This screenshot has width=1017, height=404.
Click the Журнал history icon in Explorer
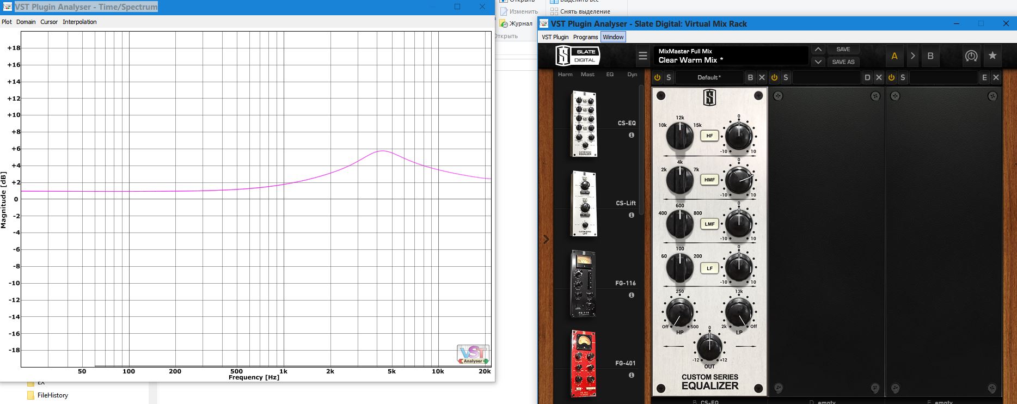tap(505, 24)
